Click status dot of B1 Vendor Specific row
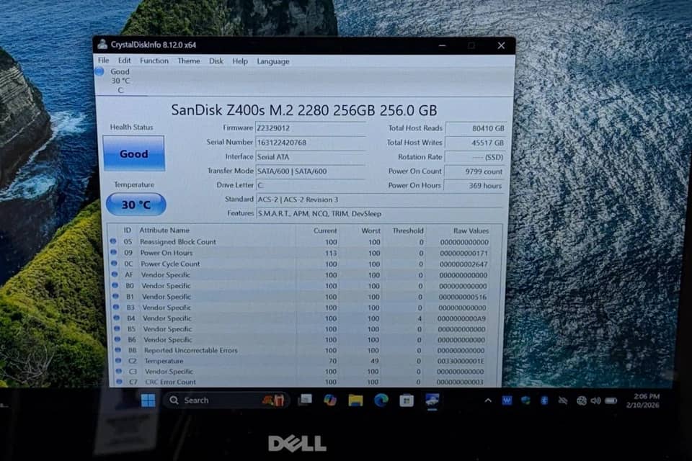Image resolution: width=692 pixels, height=461 pixels. pos(115,296)
